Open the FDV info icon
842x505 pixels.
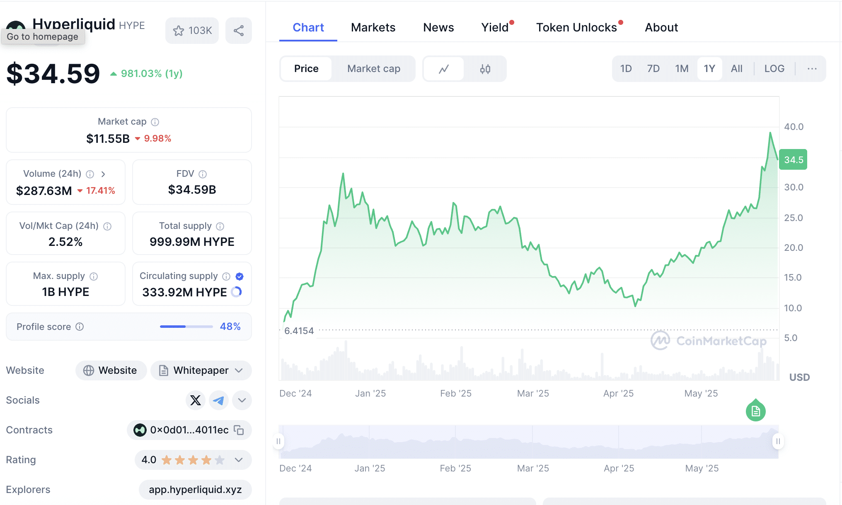click(203, 174)
